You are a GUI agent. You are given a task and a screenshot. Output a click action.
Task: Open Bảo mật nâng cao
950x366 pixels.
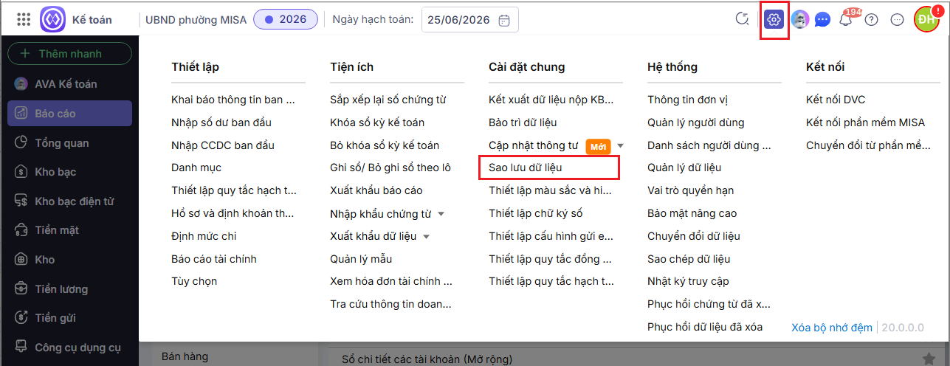pyautogui.click(x=692, y=213)
